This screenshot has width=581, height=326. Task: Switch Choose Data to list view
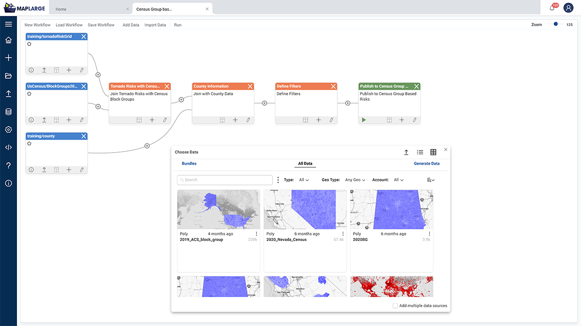click(420, 152)
